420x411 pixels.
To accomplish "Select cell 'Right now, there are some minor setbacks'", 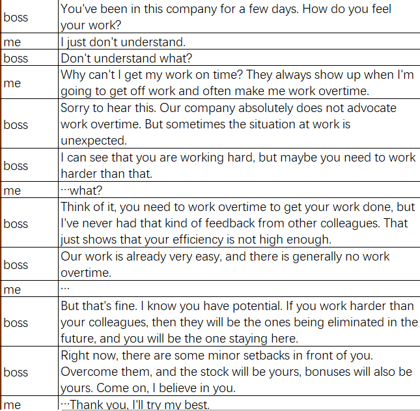I will coord(239,371).
